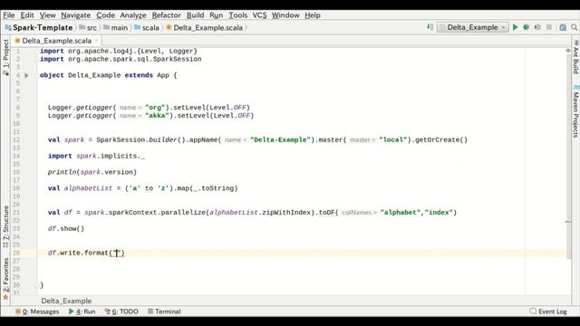Open the Edit menu
Image resolution: width=580 pixels, height=326 pixels.
tap(27, 15)
